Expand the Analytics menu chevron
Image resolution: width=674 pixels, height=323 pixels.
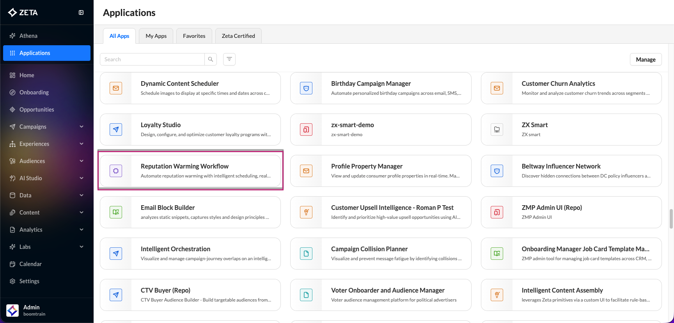pyautogui.click(x=82, y=230)
